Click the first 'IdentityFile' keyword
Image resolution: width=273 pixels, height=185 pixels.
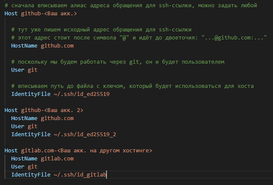(x=30, y=94)
